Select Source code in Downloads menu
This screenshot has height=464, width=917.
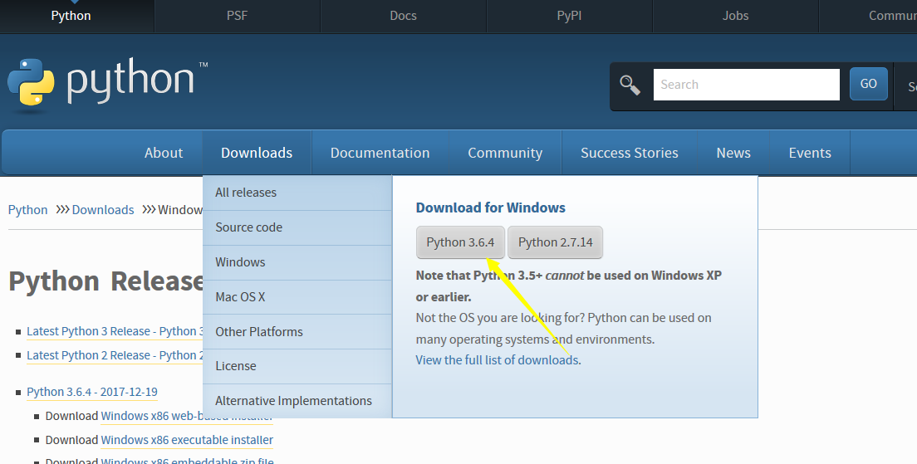pos(297,227)
